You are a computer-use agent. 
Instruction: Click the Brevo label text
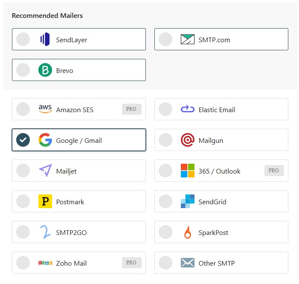(65, 71)
